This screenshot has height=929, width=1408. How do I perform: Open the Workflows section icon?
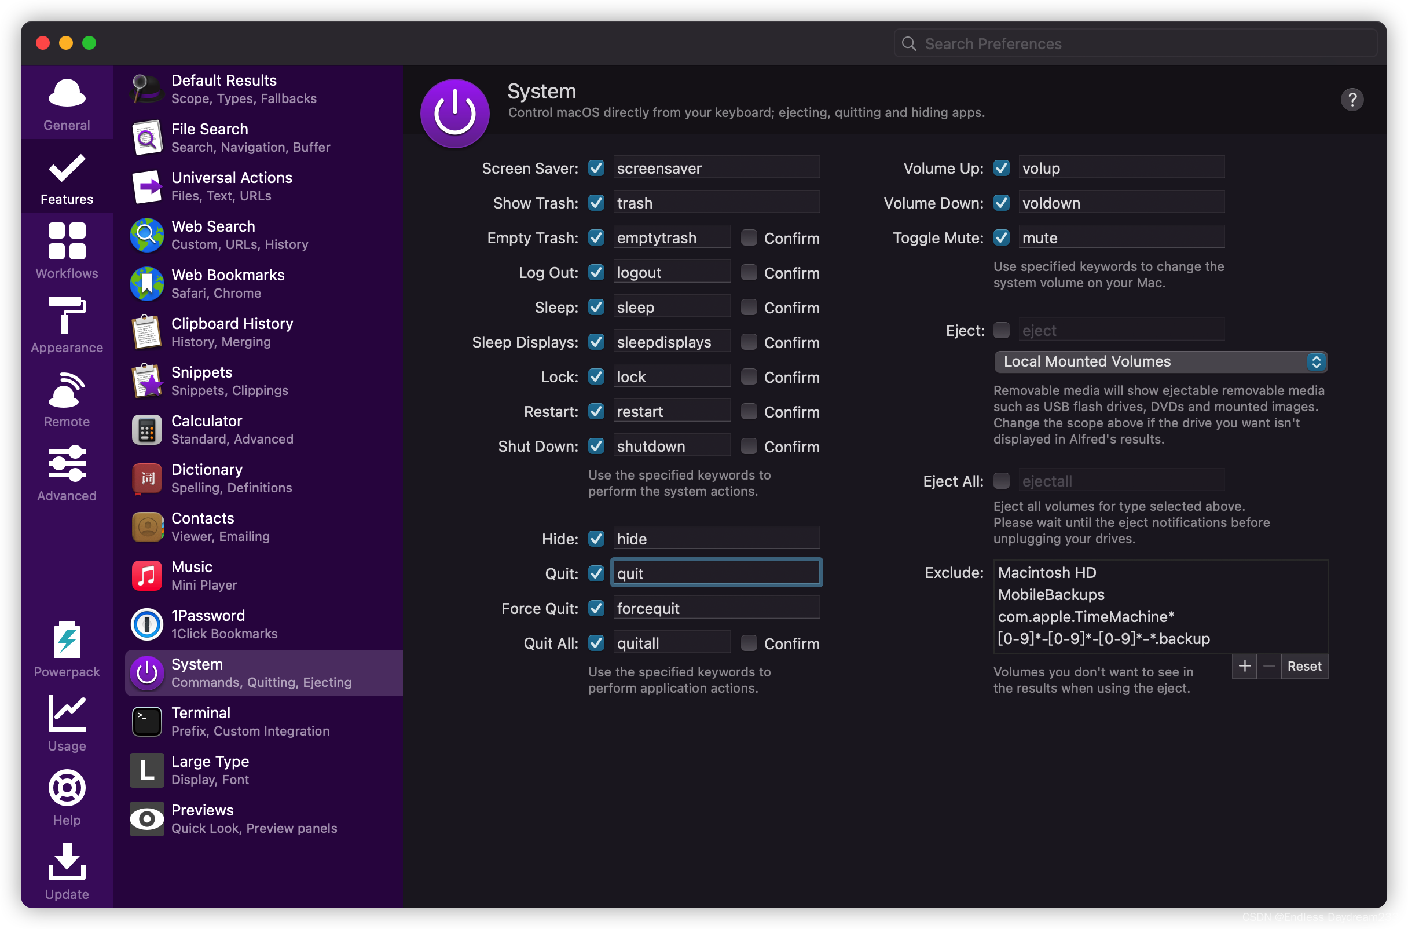[x=67, y=241]
